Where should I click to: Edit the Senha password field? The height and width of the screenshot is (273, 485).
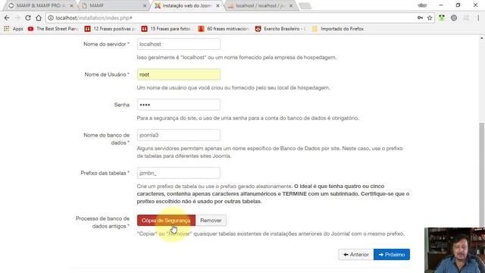179,105
